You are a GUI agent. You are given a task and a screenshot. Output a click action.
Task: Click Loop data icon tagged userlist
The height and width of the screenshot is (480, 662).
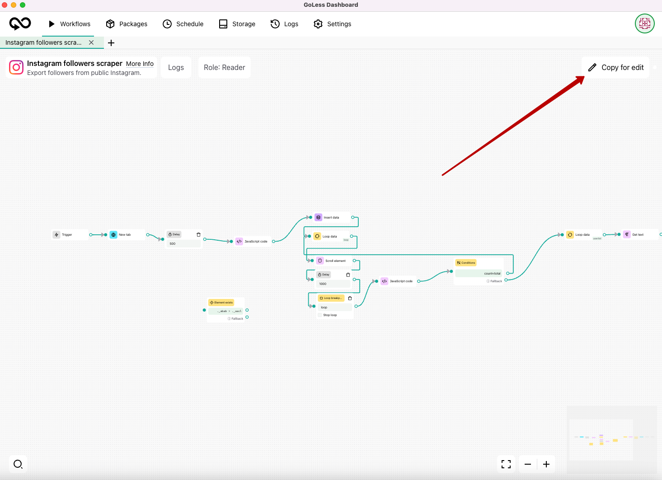click(x=570, y=235)
